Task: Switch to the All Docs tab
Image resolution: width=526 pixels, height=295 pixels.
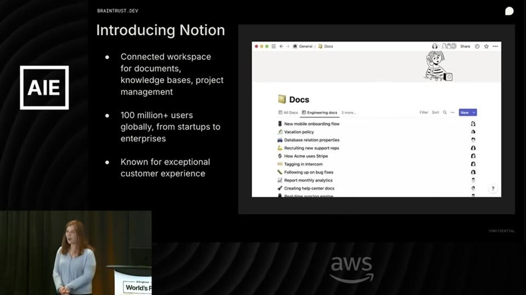Action: 288,112
